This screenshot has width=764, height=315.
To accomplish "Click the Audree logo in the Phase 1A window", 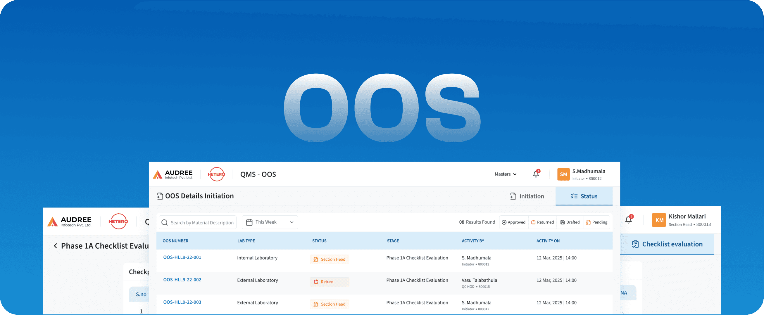I will pyautogui.click(x=69, y=221).
